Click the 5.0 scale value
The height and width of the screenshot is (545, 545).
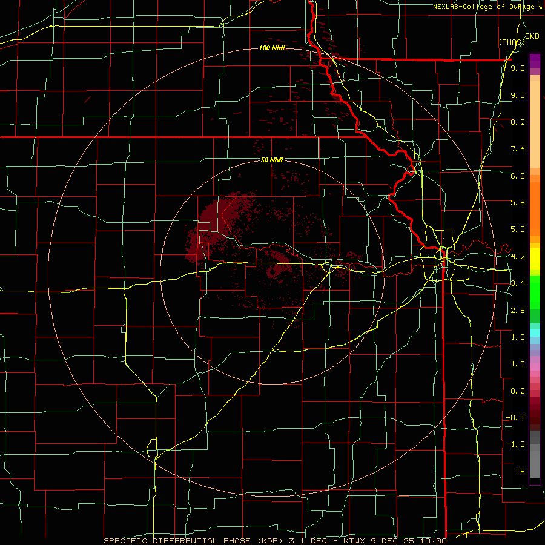point(518,230)
